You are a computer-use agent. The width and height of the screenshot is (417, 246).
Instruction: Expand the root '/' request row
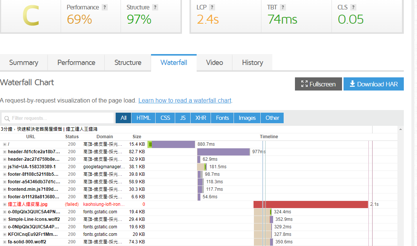5,144
